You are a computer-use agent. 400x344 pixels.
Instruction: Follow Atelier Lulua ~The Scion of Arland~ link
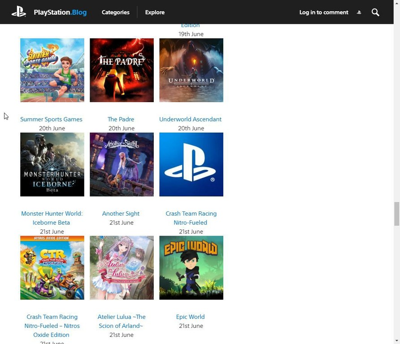[122, 321]
